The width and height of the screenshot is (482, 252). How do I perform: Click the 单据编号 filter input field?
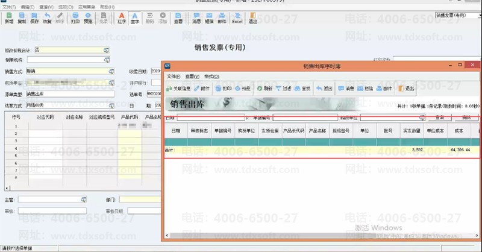click(x=305, y=118)
